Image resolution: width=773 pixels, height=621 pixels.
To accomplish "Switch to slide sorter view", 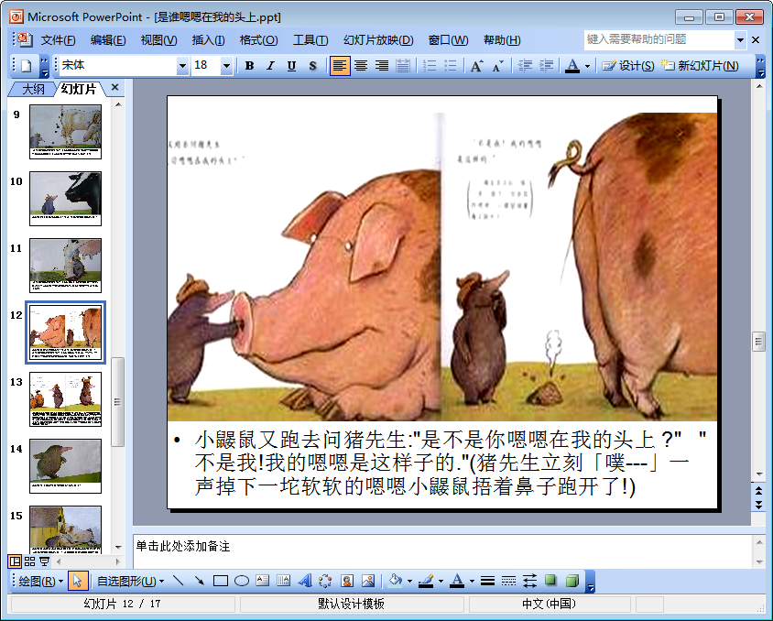I will click(29, 561).
